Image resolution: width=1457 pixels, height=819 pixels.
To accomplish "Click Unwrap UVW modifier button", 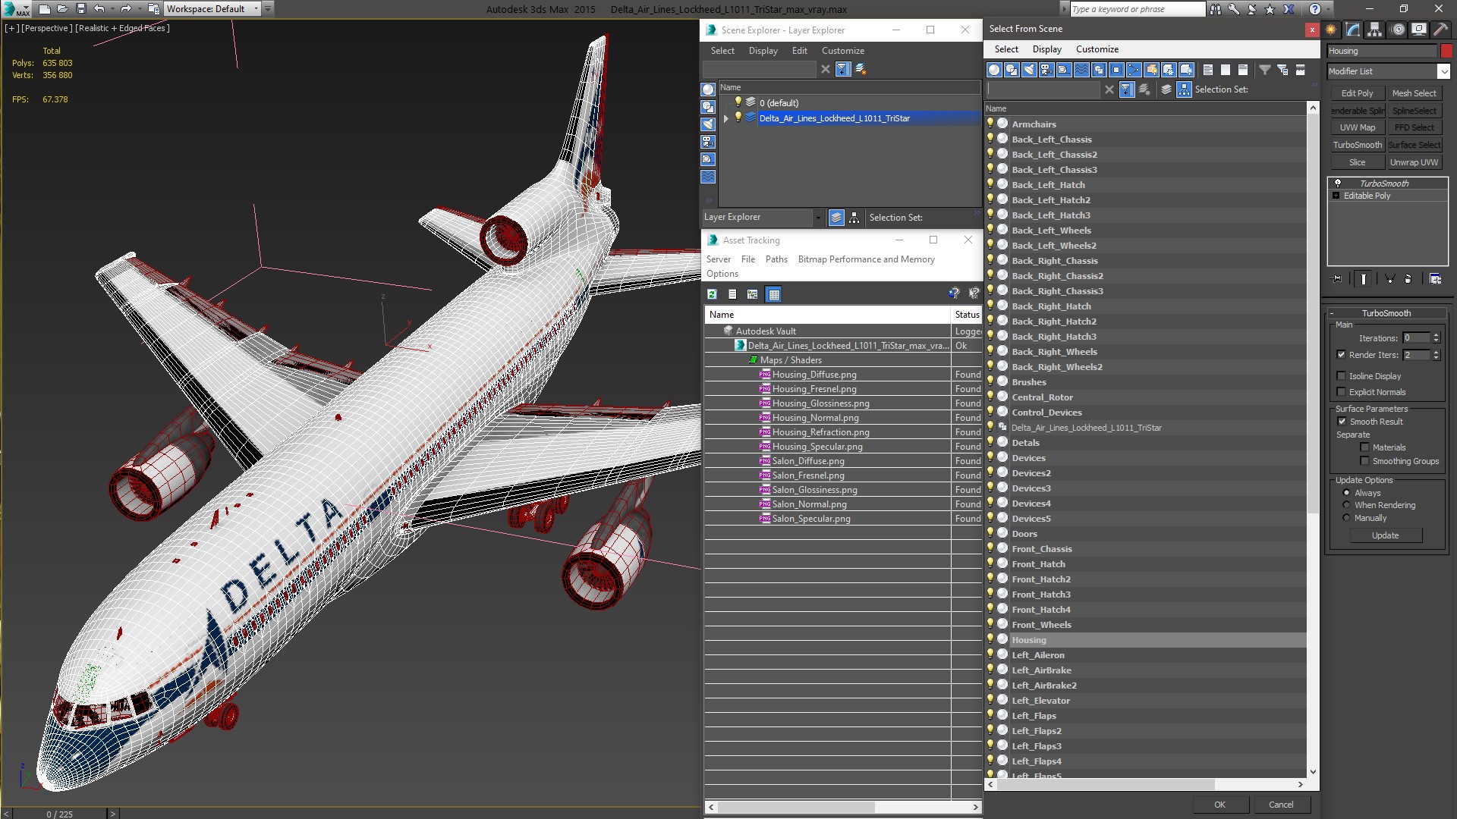I will click(1414, 162).
